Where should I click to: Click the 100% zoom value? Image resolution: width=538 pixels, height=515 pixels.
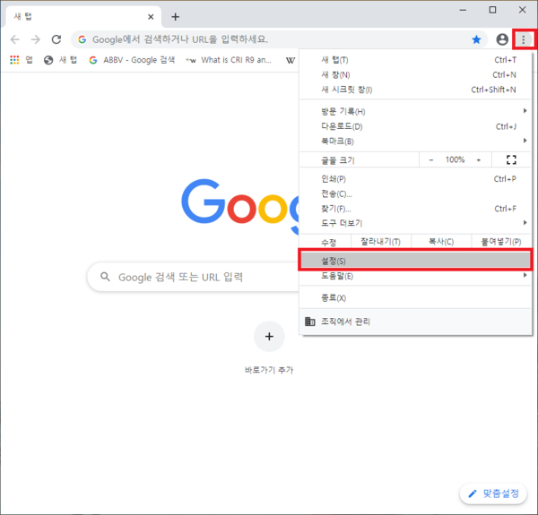click(455, 159)
